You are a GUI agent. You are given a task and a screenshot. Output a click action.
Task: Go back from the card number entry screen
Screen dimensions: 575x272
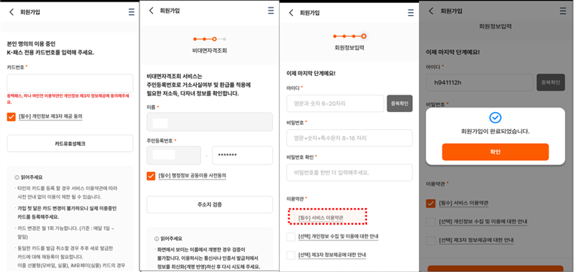click(11, 12)
